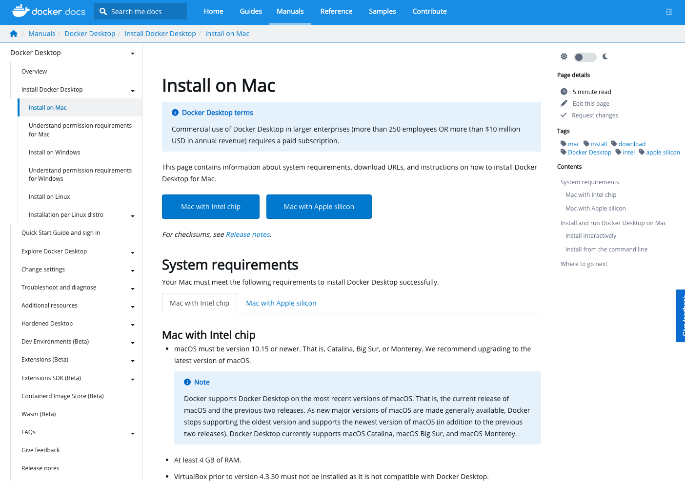Click the checkmark icon for Request changes
685x481 pixels.
[x=564, y=115]
